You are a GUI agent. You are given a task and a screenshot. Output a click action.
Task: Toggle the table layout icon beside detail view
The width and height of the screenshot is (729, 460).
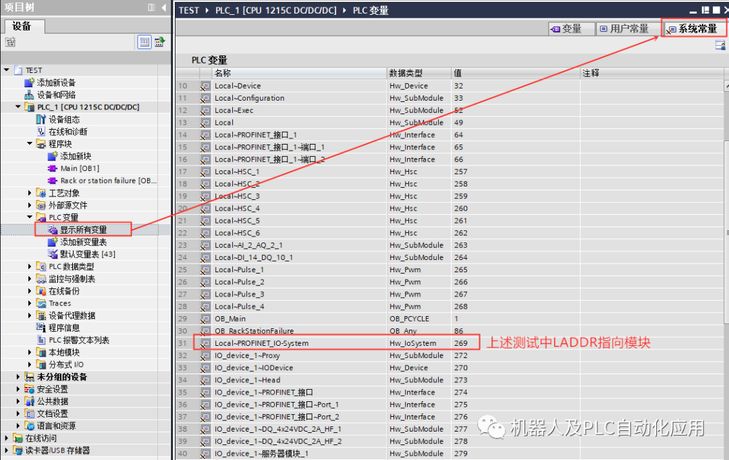point(159,42)
